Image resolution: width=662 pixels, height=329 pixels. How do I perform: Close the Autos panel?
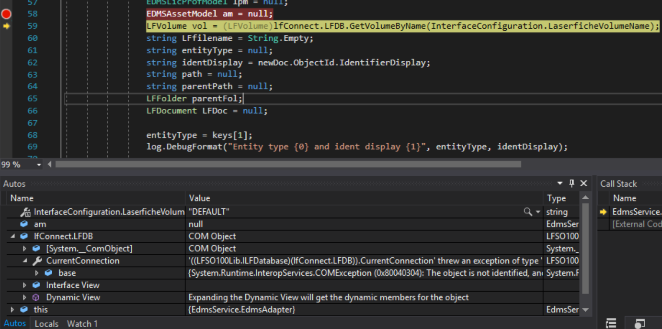583,183
